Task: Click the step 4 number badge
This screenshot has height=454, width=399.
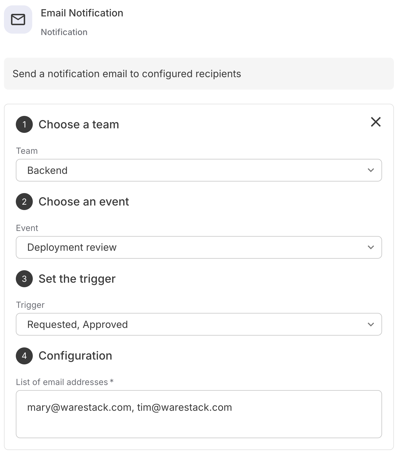Action: pyautogui.click(x=24, y=356)
